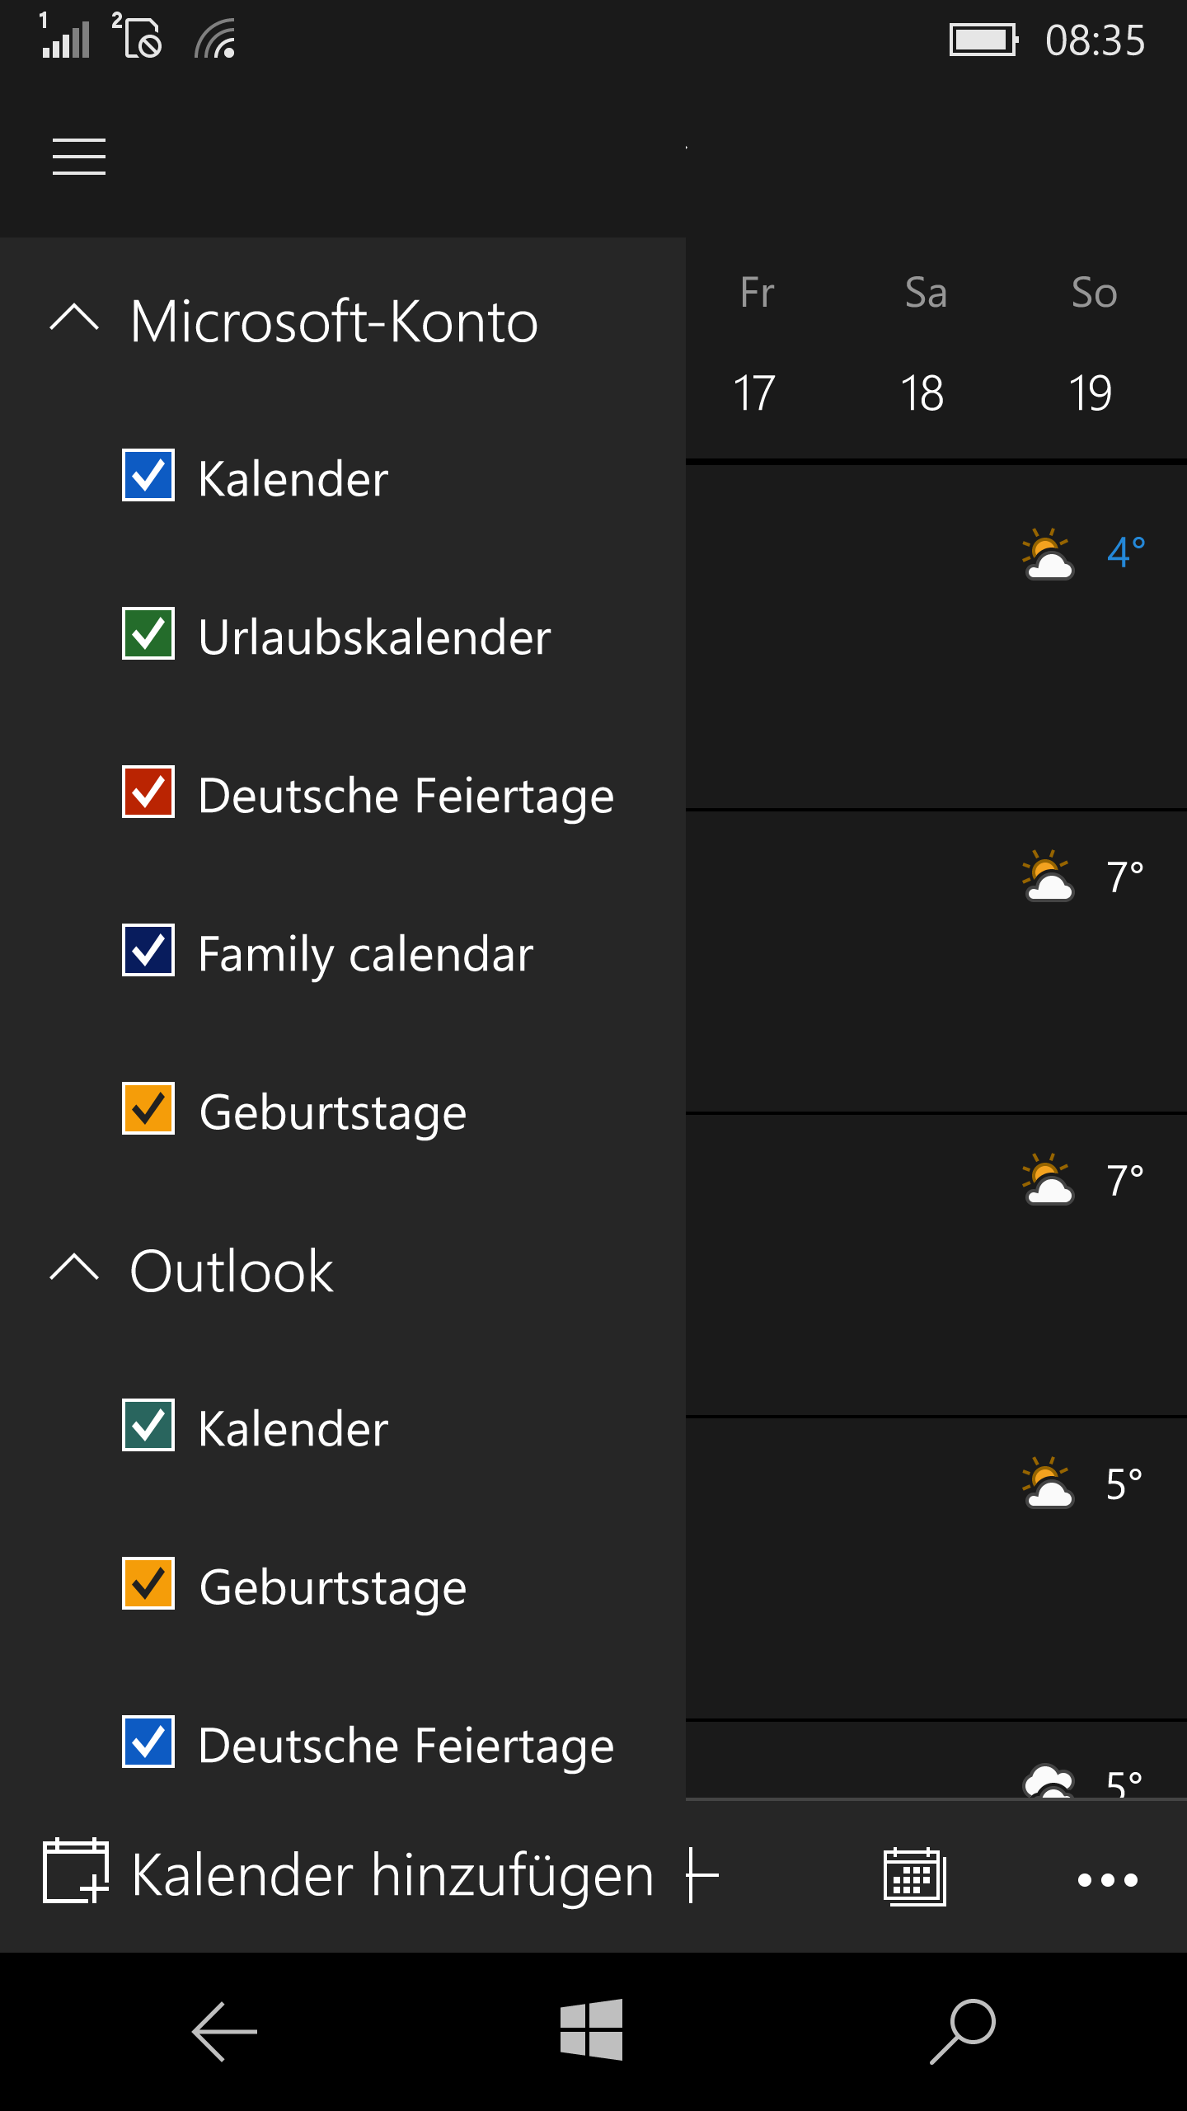Image resolution: width=1187 pixels, height=2111 pixels.
Task: Collapse the Microsoft-Konto section
Action: (74, 318)
